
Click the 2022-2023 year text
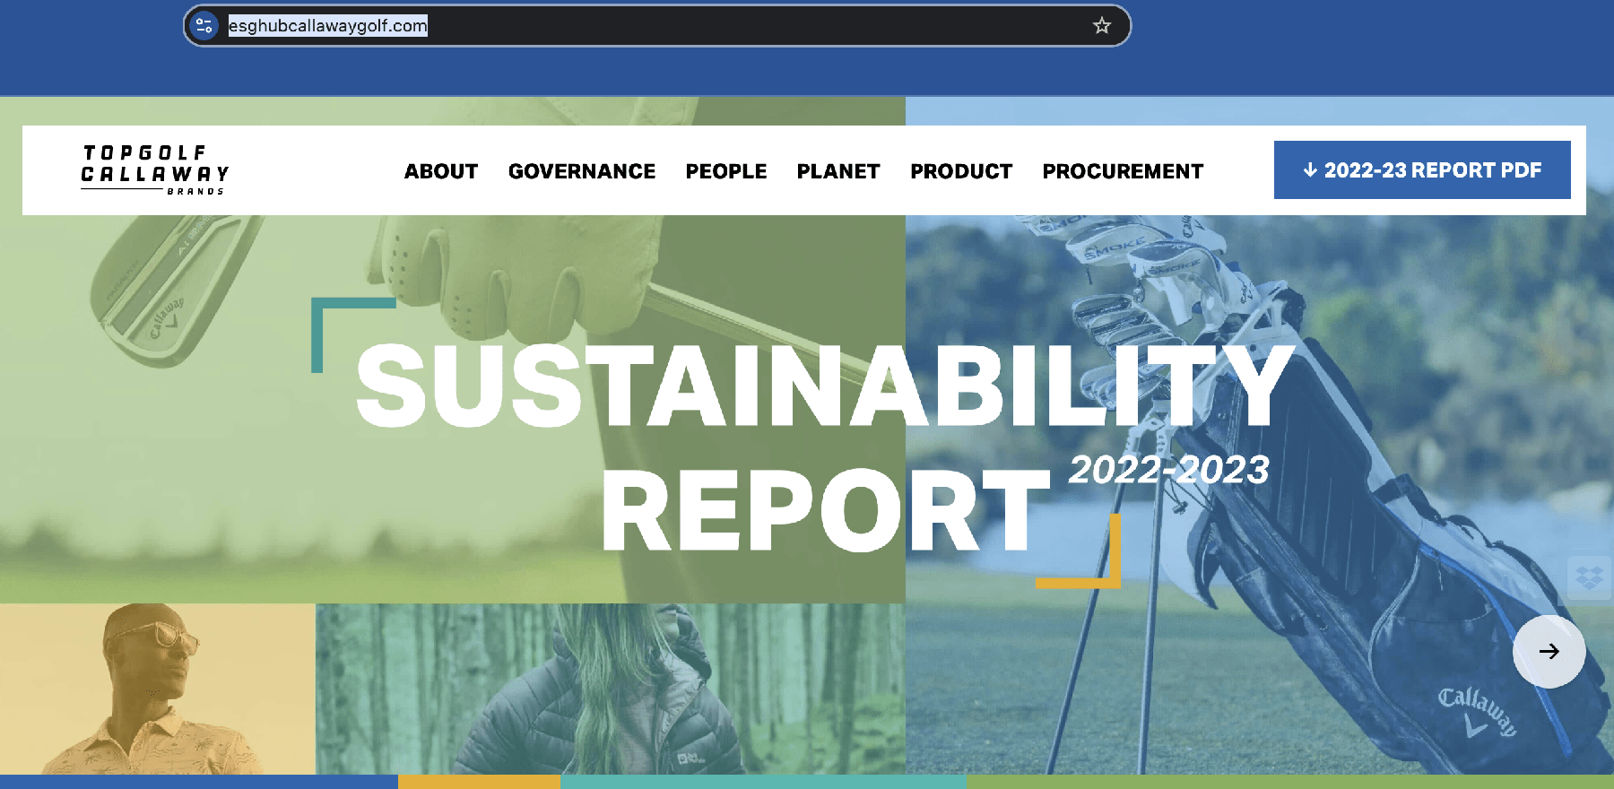click(x=1169, y=470)
